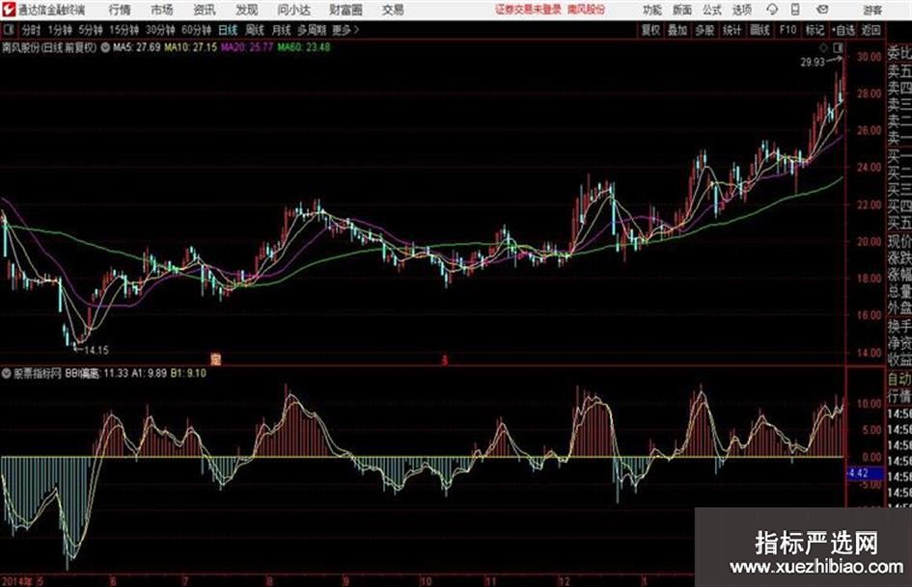912x587 pixels.
Task: Click the 多股 multi-stock toolbar button
Action: [705, 30]
